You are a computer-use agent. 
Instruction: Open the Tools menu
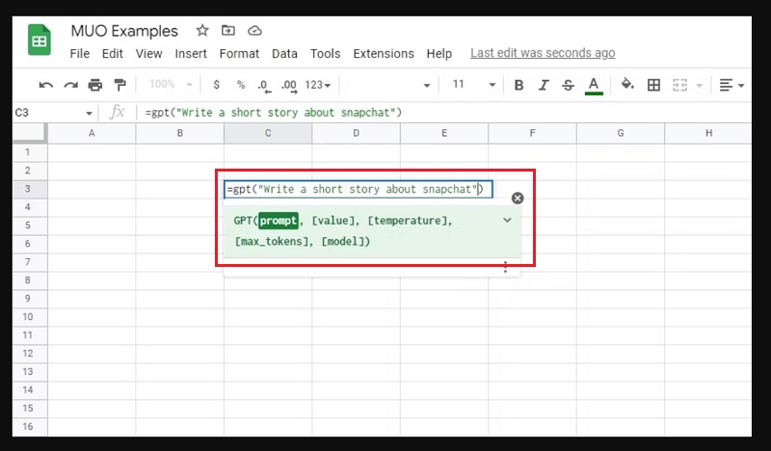coord(325,54)
